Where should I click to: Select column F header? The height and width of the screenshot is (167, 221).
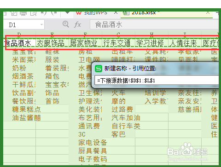85,35
